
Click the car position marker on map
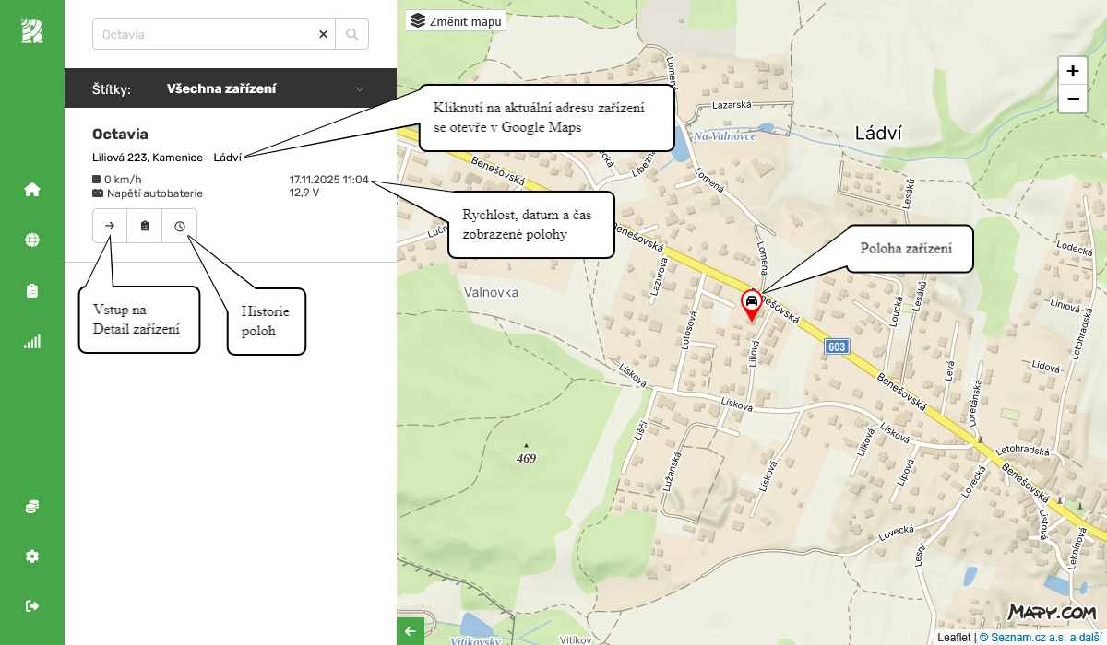pos(752,302)
